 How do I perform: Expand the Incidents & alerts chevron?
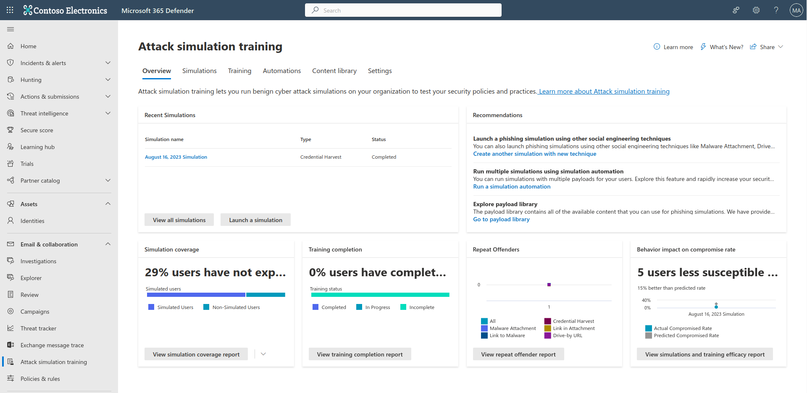click(x=108, y=63)
